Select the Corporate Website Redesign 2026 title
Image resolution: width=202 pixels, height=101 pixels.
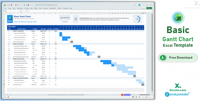25,22
